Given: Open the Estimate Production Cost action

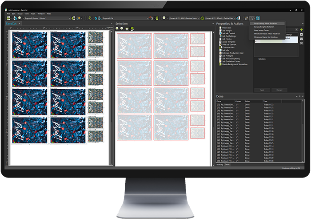Looking at the screenshot, I should click(x=233, y=52).
